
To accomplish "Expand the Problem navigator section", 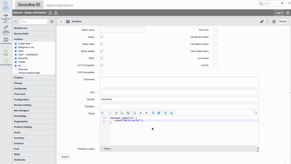I will (34, 77).
